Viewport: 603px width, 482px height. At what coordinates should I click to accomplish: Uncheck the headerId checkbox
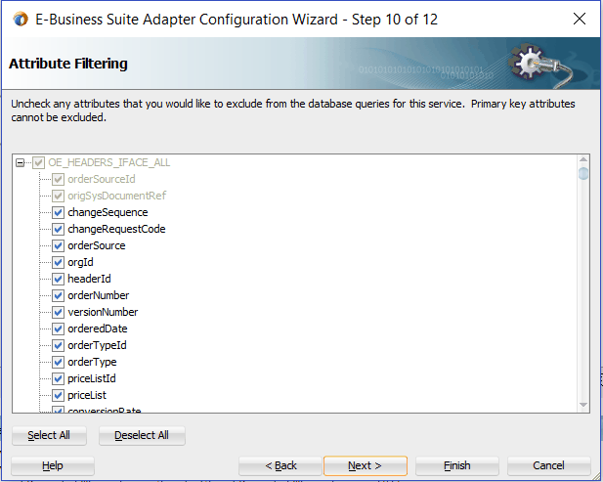click(x=58, y=279)
